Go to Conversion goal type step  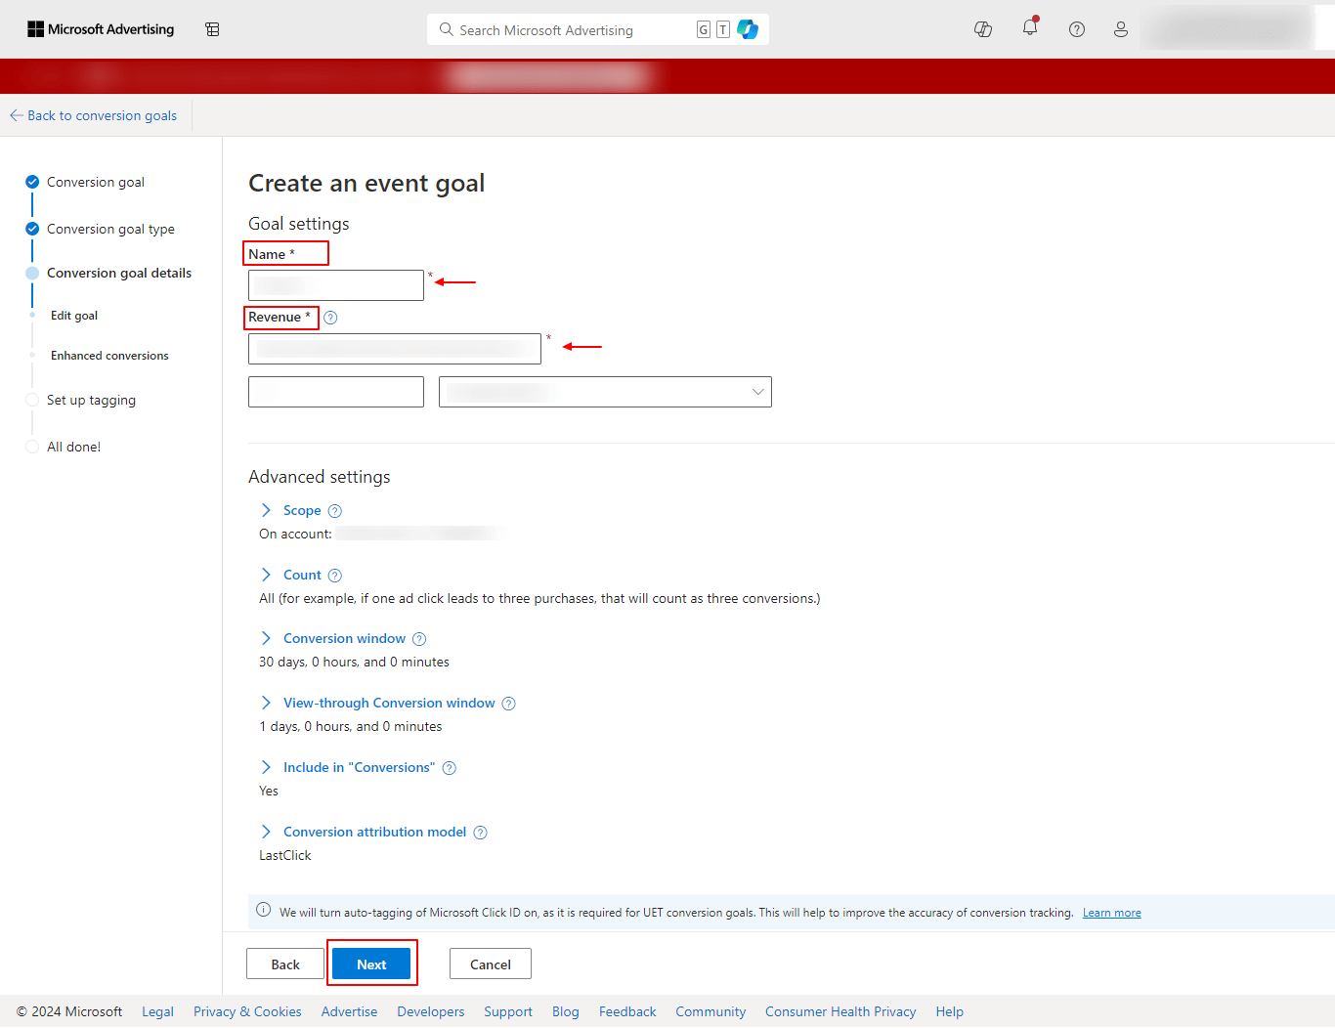coord(110,229)
